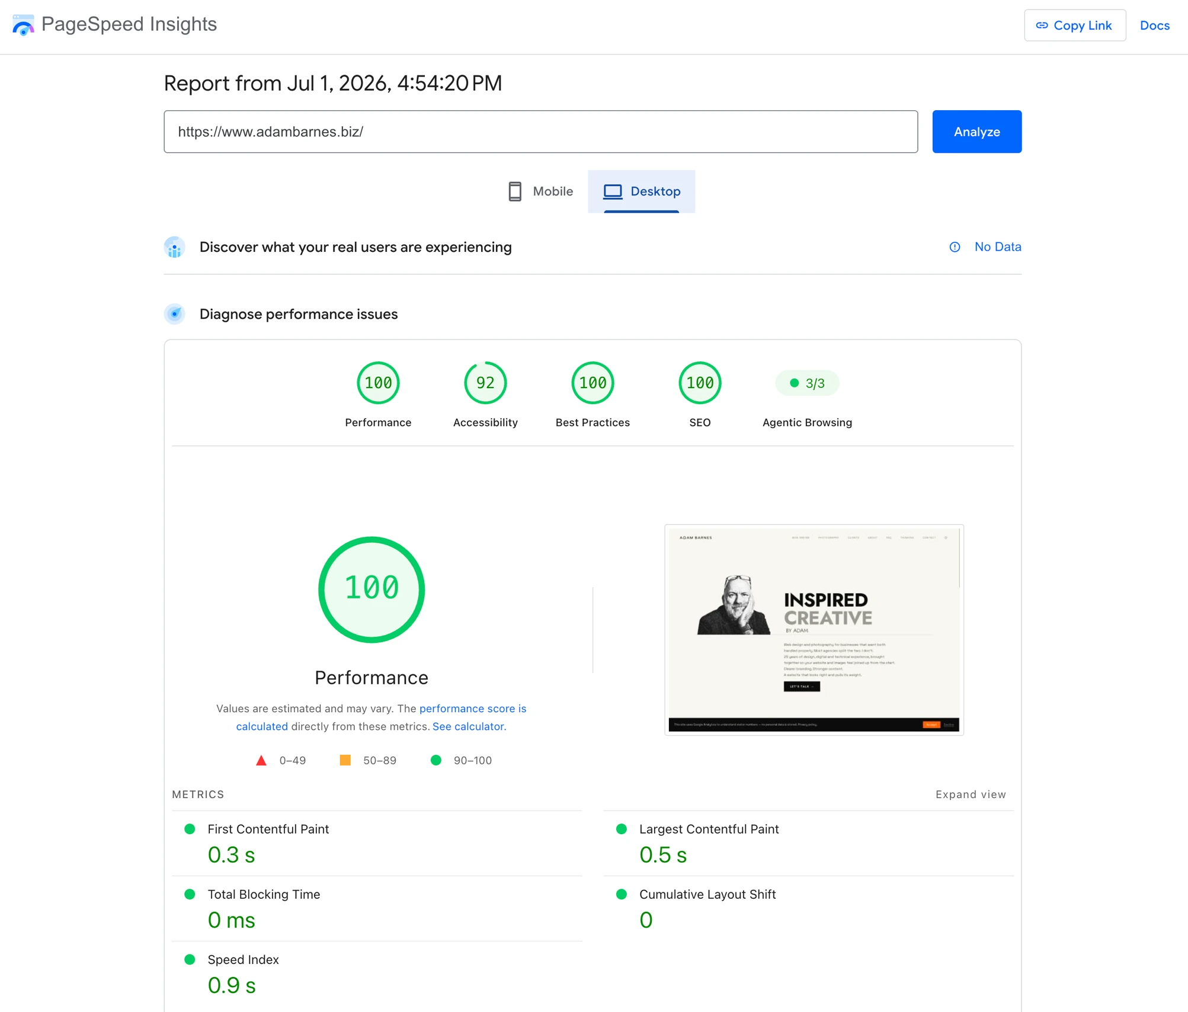The image size is (1188, 1012).
Task: Jump to SEO score gauge
Action: tap(700, 383)
